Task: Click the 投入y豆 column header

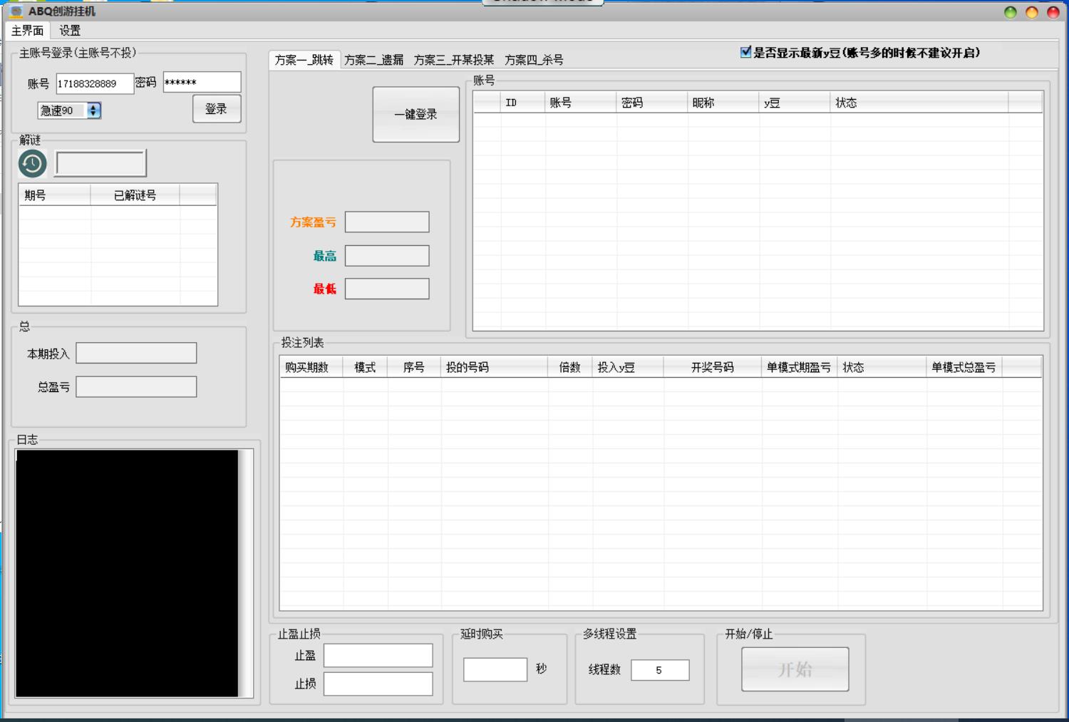Action: pos(628,367)
